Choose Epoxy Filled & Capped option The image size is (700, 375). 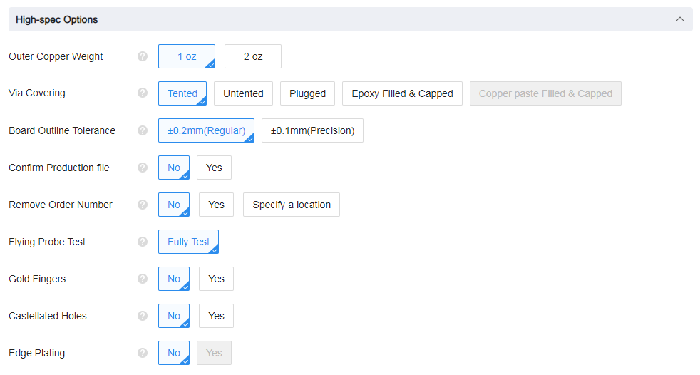coord(402,93)
